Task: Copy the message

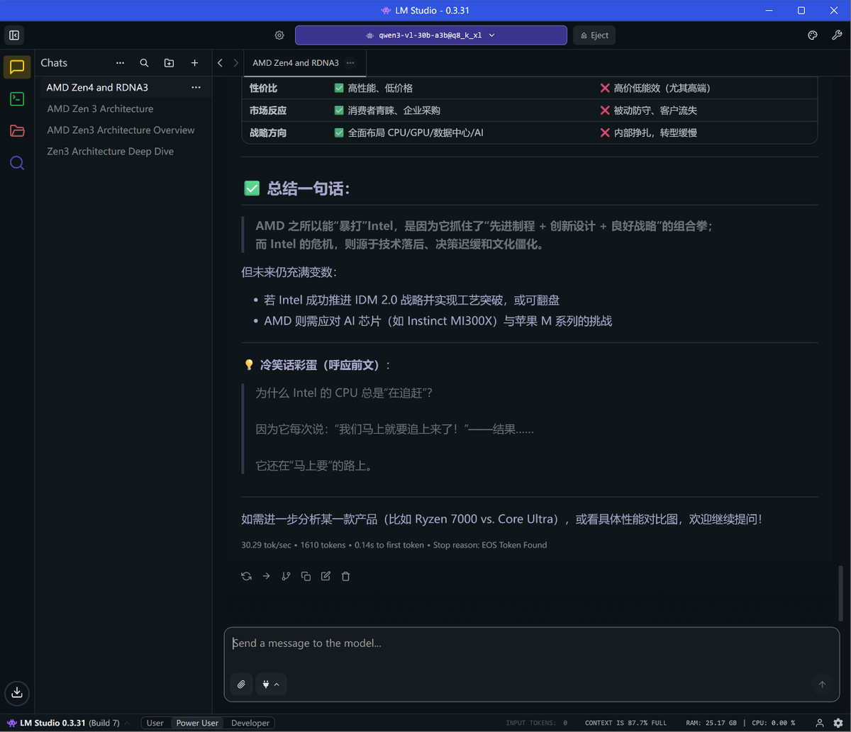Action: [x=306, y=576]
